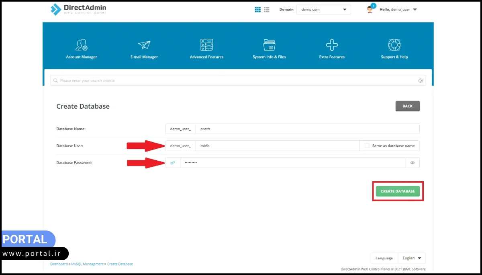Open the Language English dropdown
The height and width of the screenshot is (275, 482).
coord(411,258)
